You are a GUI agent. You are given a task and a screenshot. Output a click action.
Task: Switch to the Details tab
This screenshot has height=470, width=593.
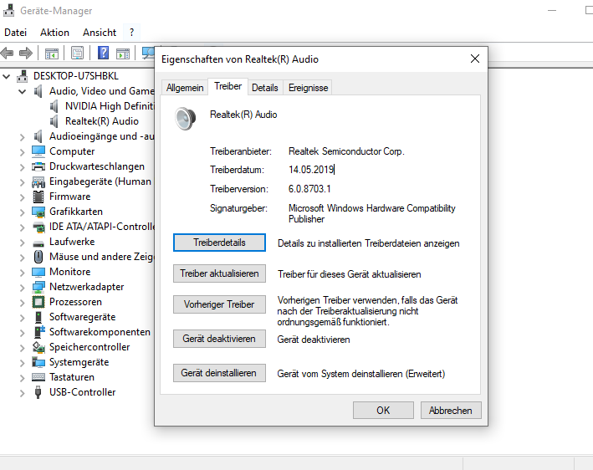click(x=265, y=88)
